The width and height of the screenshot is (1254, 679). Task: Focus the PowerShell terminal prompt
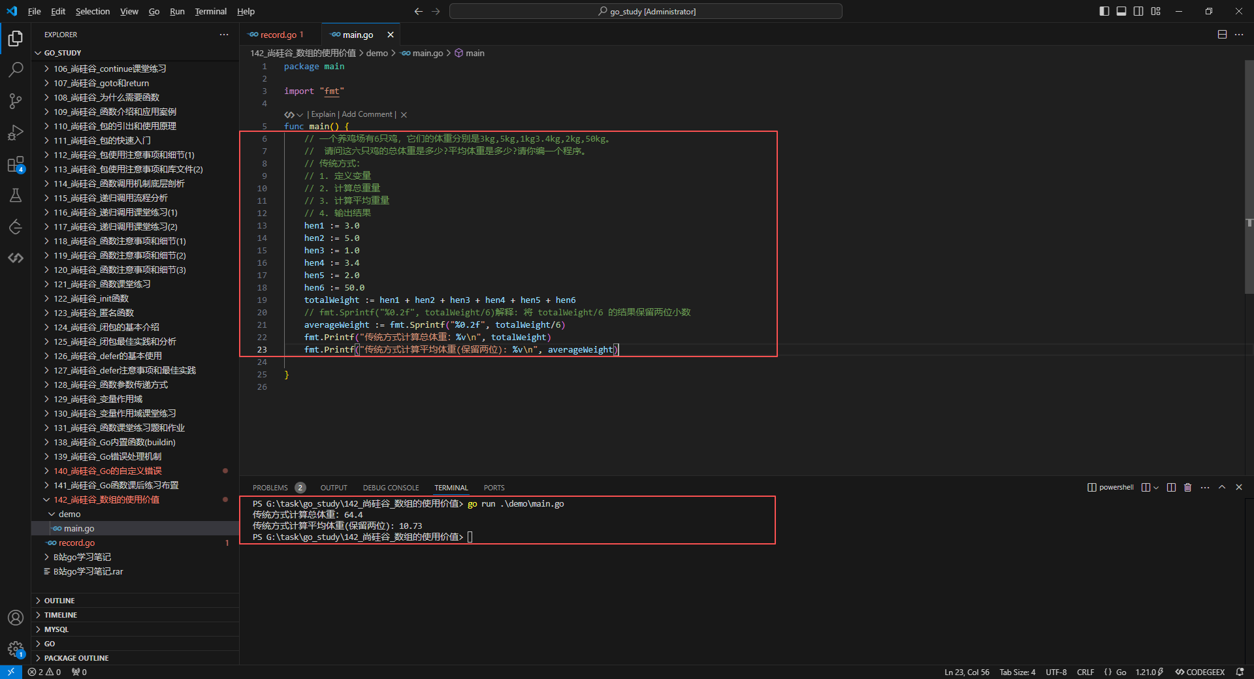tap(470, 537)
